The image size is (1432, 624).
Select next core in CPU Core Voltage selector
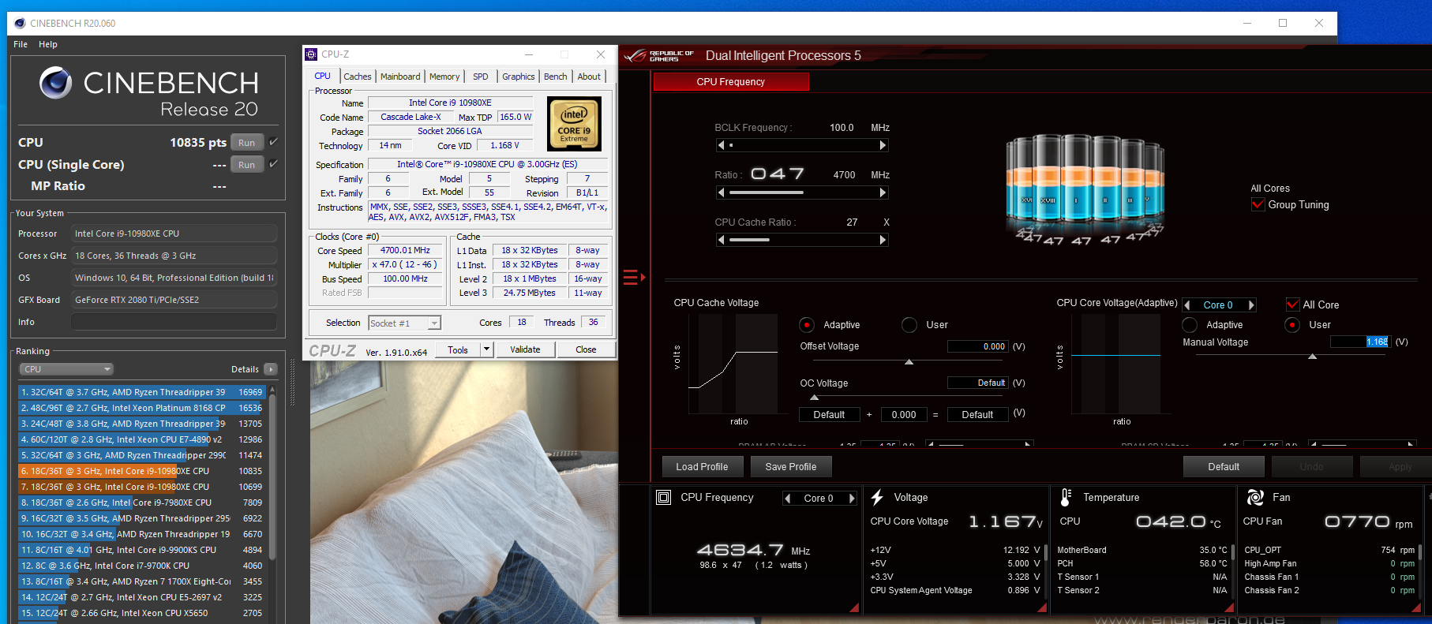tap(1251, 305)
